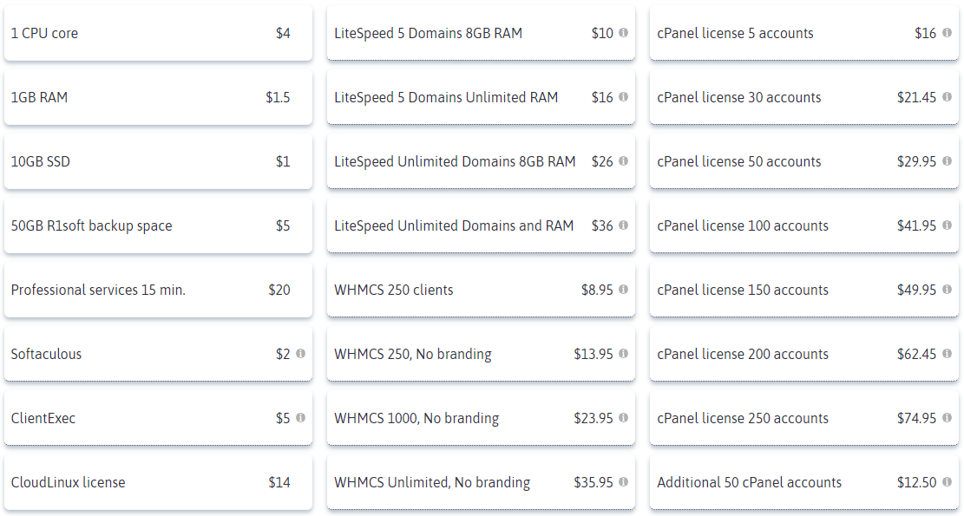Click Professional services 15 min. card
Screen dimensions: 964x516
click(158, 290)
